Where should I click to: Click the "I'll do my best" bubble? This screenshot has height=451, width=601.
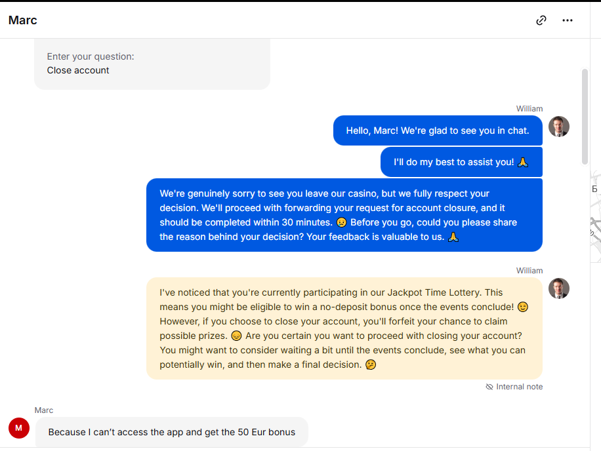click(461, 162)
